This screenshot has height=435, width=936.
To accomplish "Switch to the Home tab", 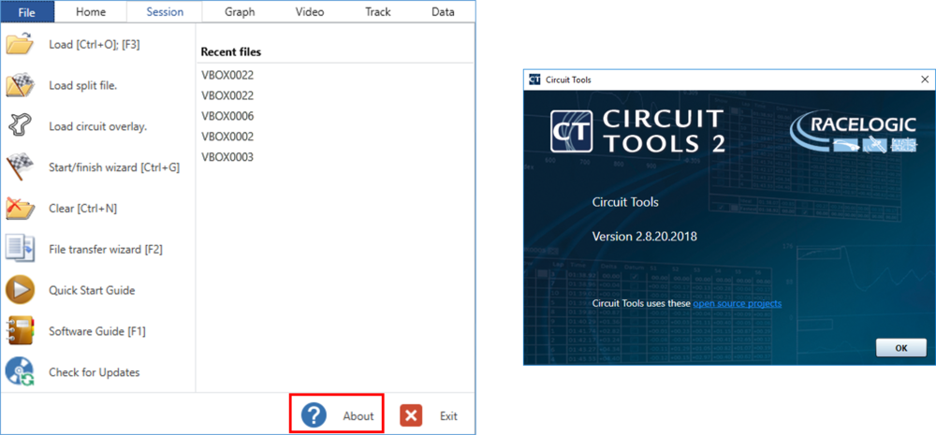I will click(x=91, y=12).
